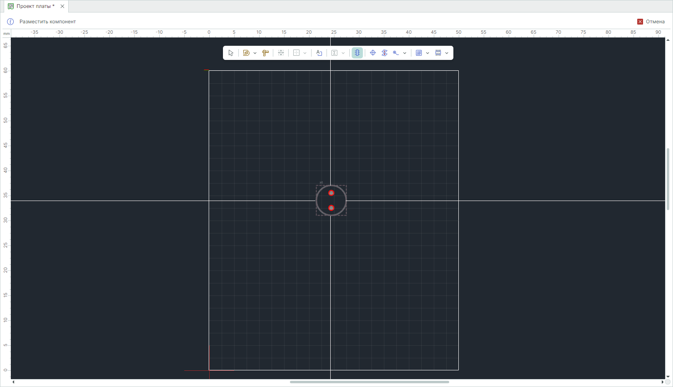673x387 pixels.
Task: Select the ruler measurement tool
Action: (x=265, y=53)
